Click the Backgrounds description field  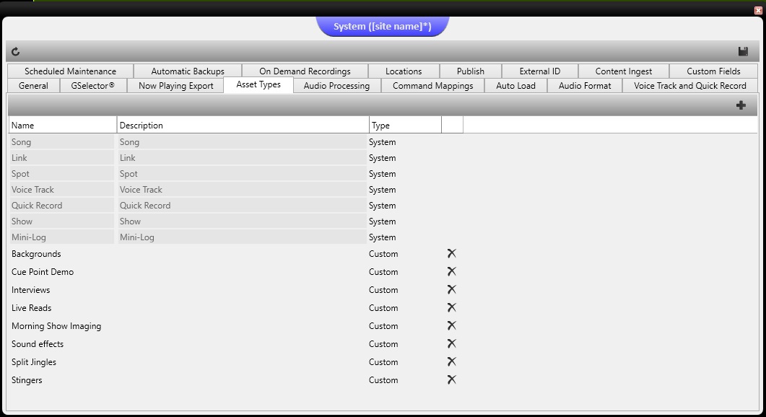point(242,254)
